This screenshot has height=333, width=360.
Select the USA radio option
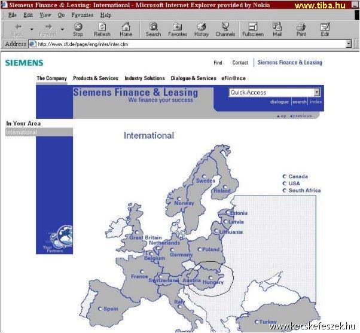click(x=285, y=184)
